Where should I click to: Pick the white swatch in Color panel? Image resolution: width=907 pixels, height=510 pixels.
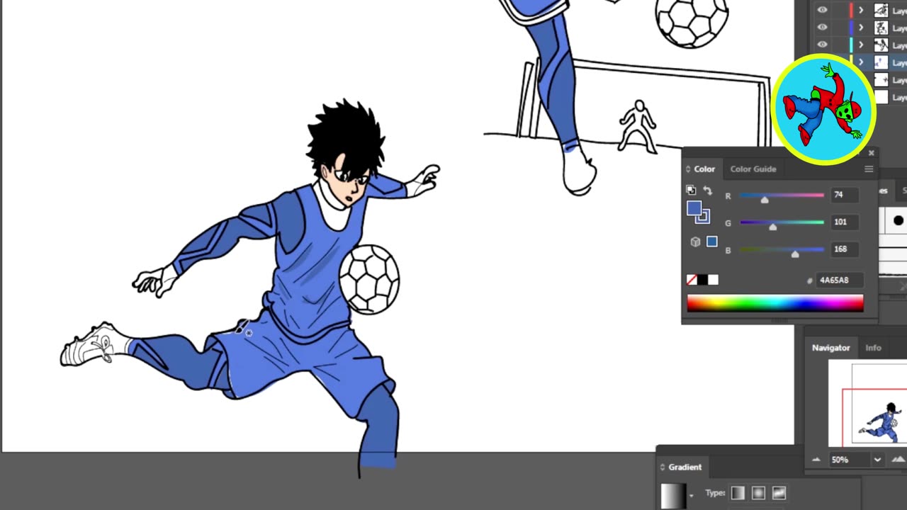pyautogui.click(x=713, y=280)
